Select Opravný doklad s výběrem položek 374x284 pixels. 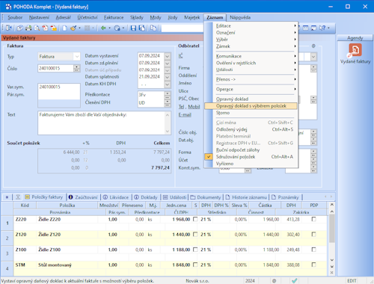click(251, 106)
